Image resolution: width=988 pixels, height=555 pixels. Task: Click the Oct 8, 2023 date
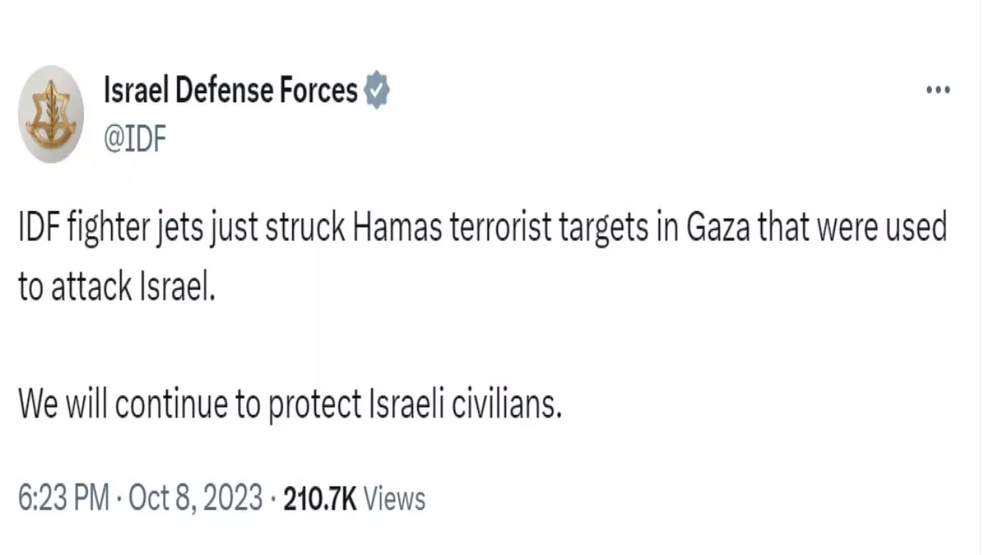tap(198, 498)
